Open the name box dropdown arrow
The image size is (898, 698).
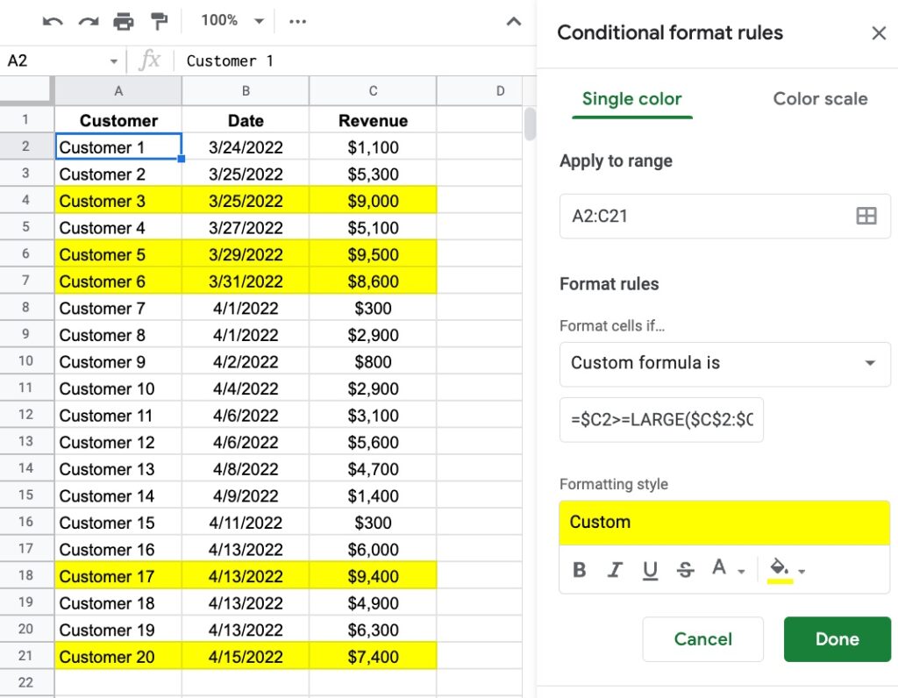click(x=113, y=61)
